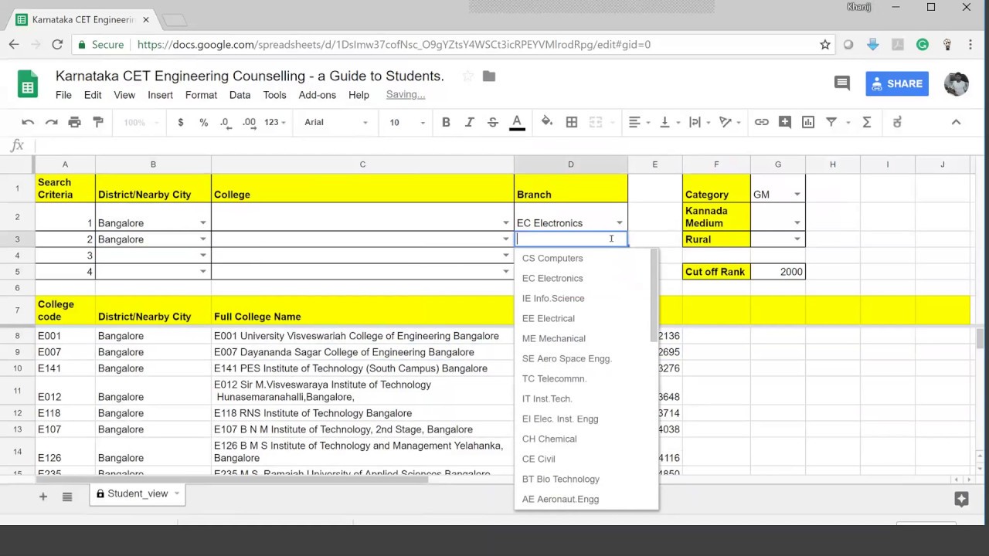Apply percent format to the cell
989x556 pixels.
(203, 122)
